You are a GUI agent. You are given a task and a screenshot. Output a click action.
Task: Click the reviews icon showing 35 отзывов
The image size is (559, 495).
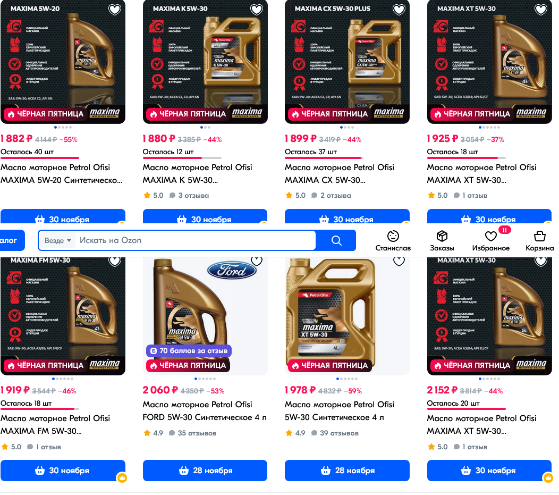172,433
